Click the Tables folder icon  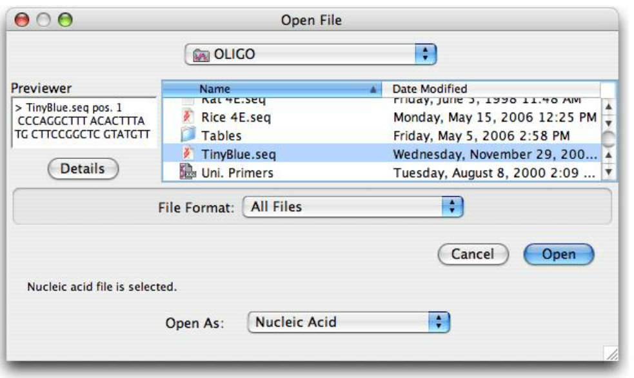tap(188, 135)
